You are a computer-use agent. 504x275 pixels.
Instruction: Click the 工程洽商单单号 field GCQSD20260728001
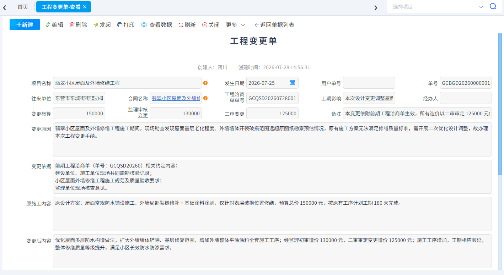pos(272,98)
